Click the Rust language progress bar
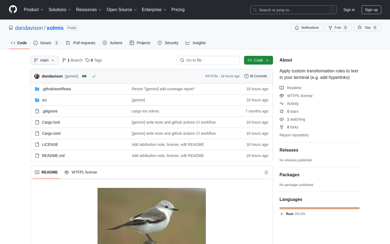Screen dimensions: 390x244 pyautogui.click(x=320, y=208)
